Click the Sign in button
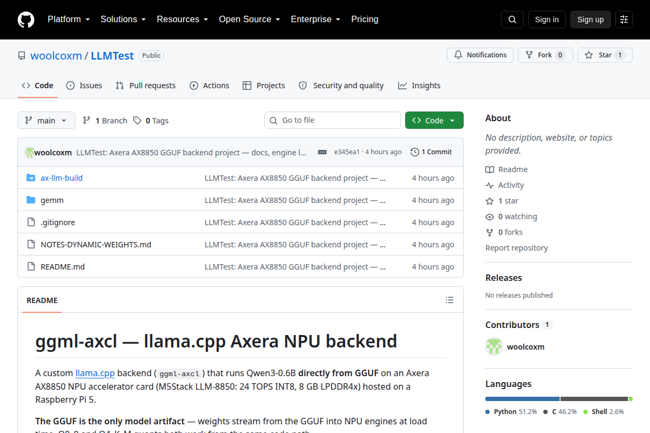The image size is (650, 433). click(547, 19)
